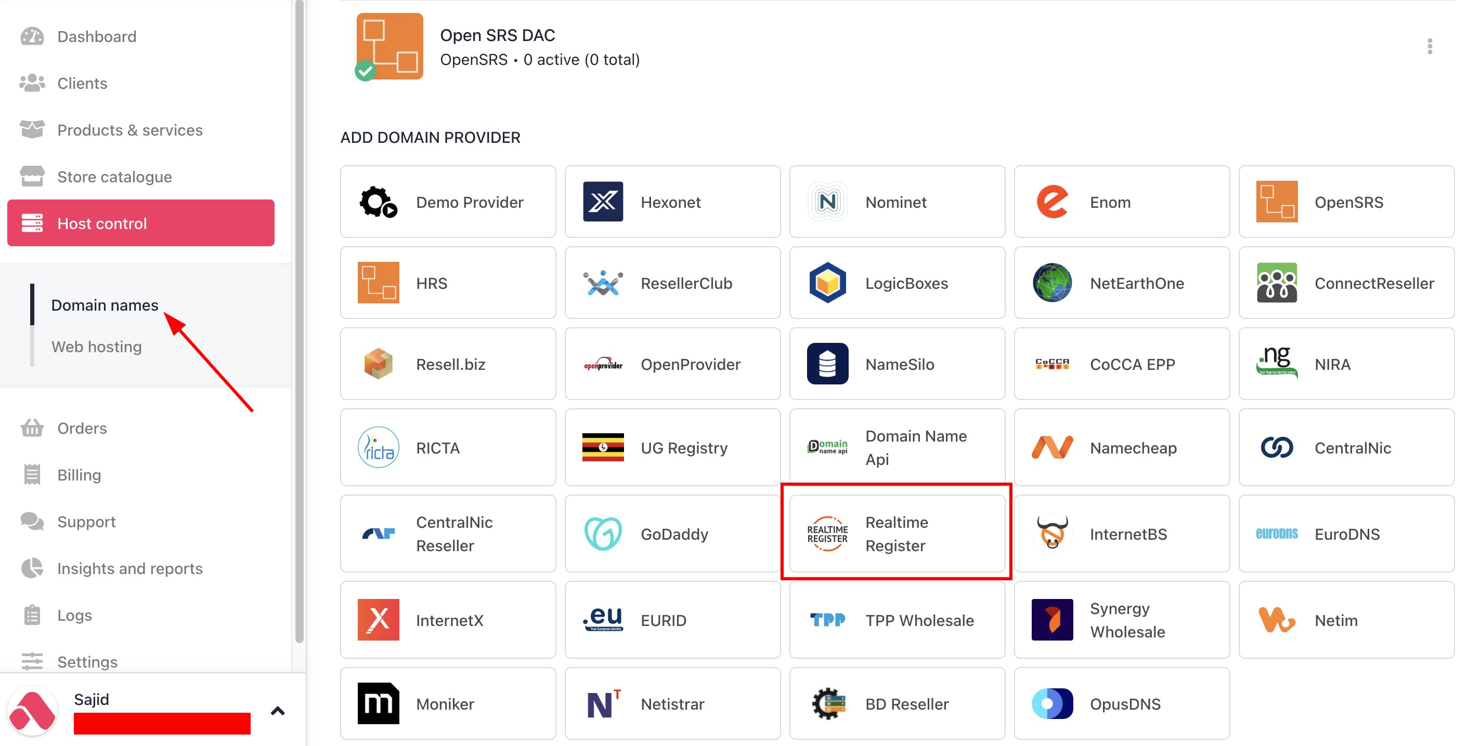Add the Netistrar provider
1481x746 pixels.
pyautogui.click(x=673, y=703)
